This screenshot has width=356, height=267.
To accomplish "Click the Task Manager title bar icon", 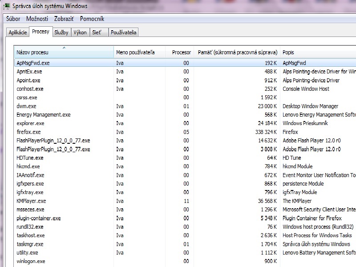I will (x=7, y=6).
